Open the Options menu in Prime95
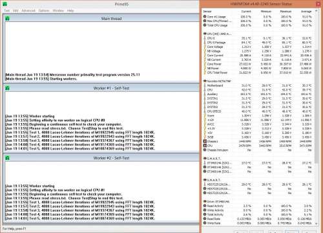The width and height of the screenshot is (323, 233). (x=44, y=10)
